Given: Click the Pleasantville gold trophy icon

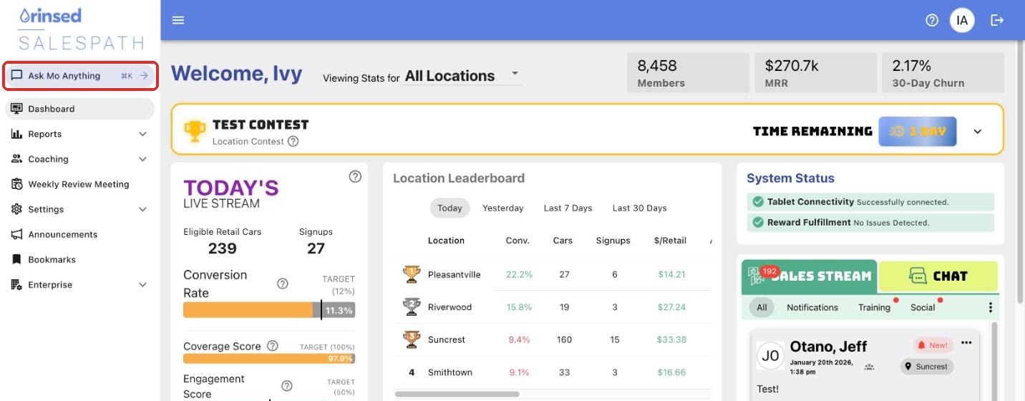Looking at the screenshot, I should coord(412,274).
